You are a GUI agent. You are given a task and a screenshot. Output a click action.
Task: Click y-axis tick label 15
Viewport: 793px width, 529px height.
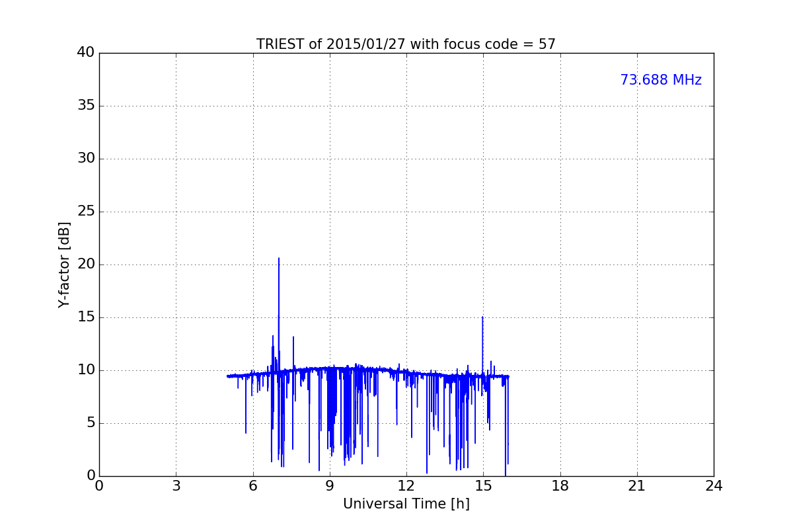click(86, 317)
